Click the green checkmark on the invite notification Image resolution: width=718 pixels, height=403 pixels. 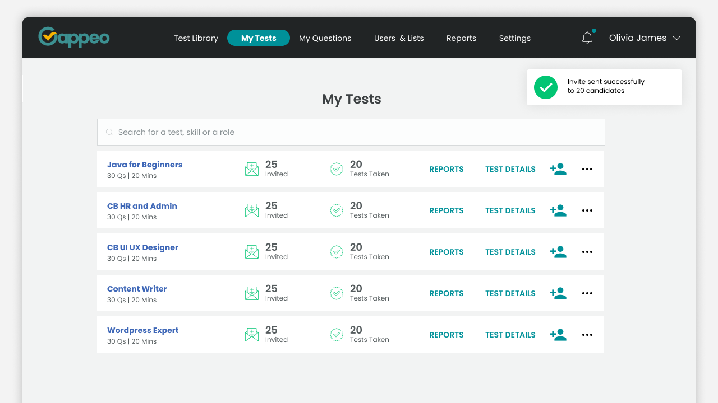click(545, 87)
